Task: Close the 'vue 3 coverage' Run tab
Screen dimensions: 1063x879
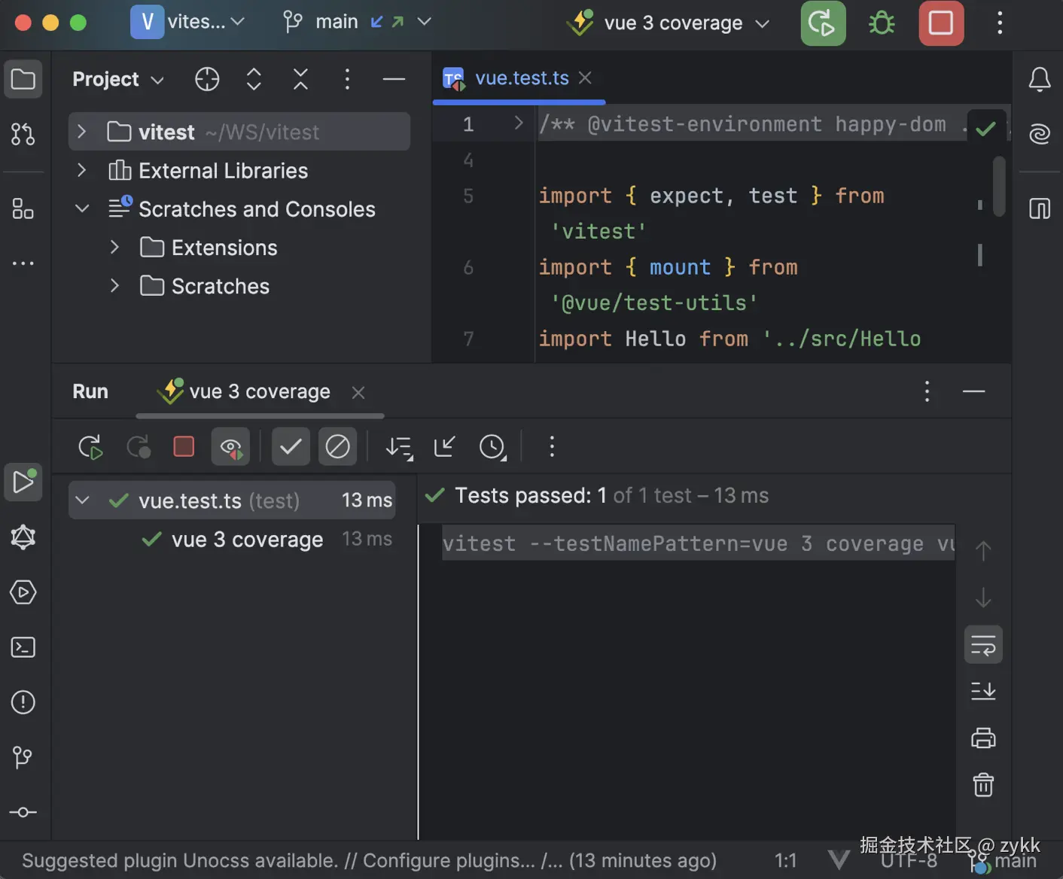Action: 358,393
